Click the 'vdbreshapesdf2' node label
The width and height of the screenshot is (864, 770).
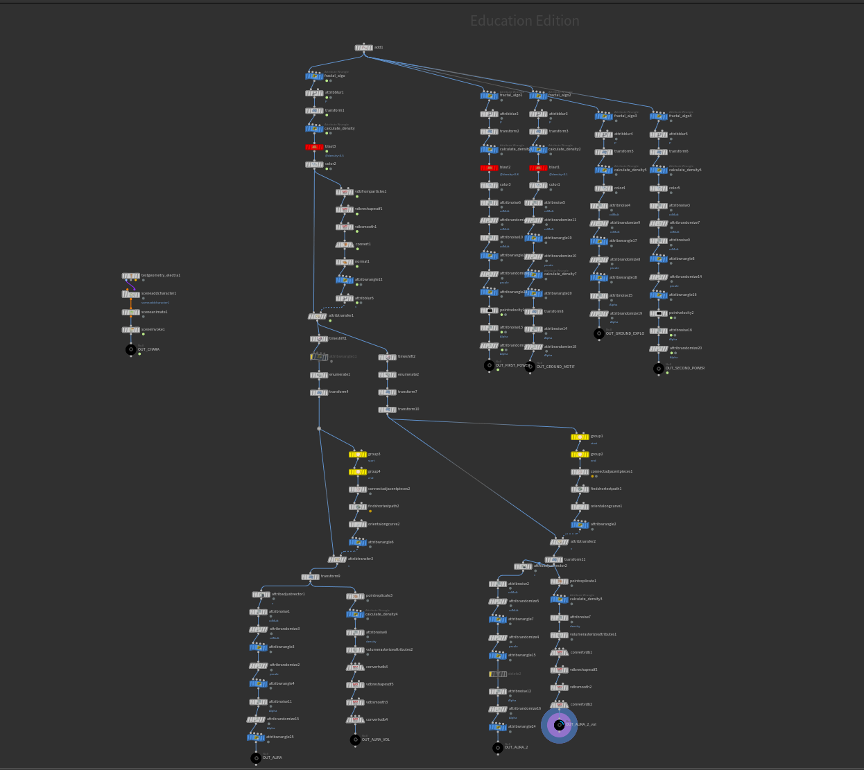point(584,670)
